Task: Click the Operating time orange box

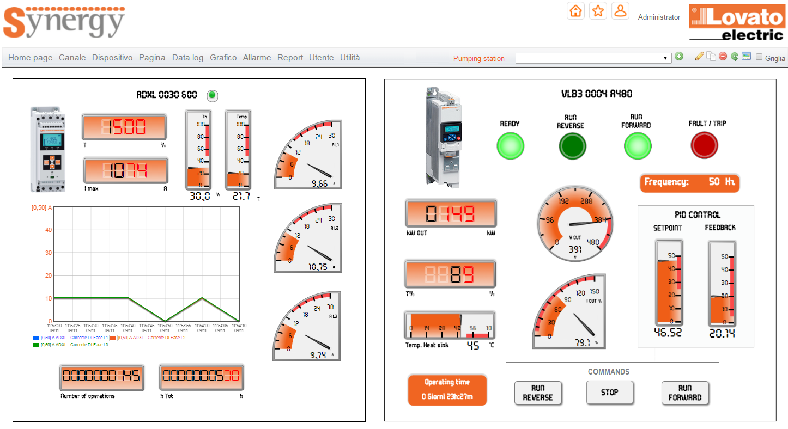Action: click(447, 389)
